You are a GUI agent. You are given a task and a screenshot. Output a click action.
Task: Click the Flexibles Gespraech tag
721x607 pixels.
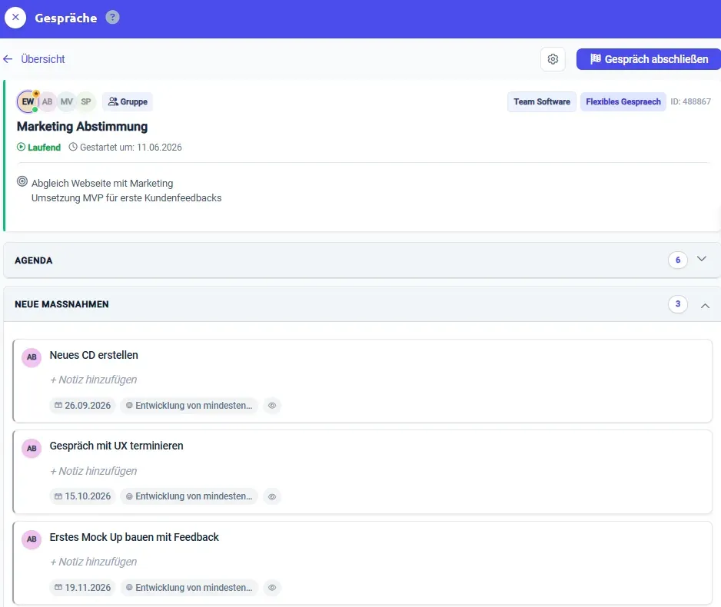623,101
